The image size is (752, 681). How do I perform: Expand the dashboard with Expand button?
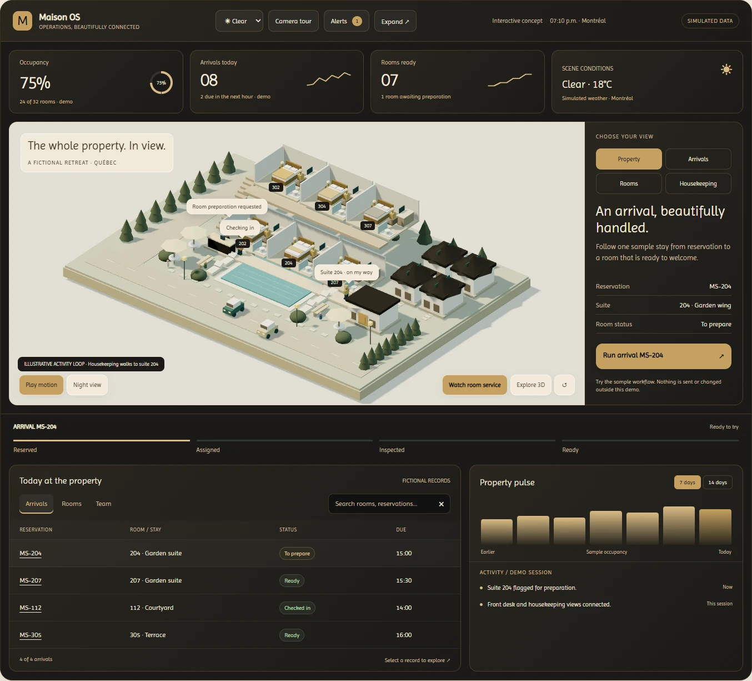(395, 21)
